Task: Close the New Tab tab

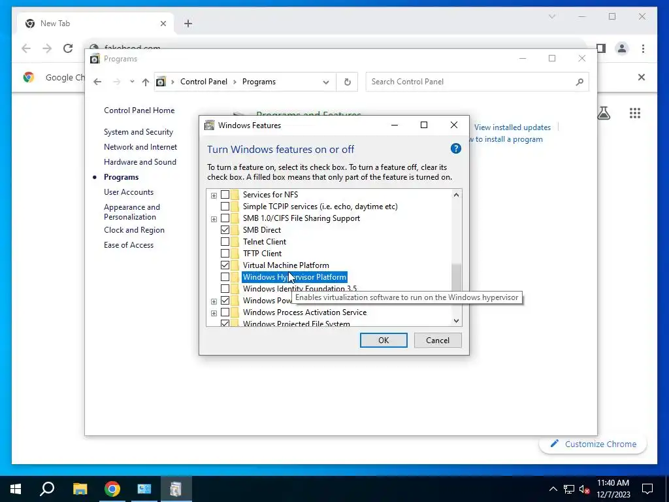Action: [163, 24]
